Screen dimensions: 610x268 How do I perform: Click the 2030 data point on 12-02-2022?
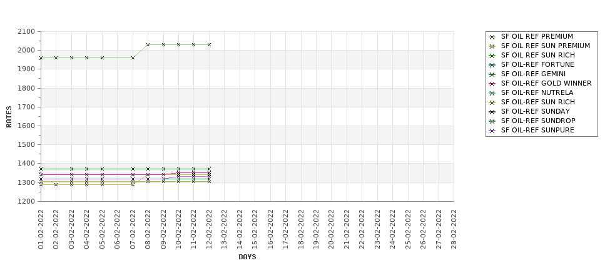click(x=210, y=45)
